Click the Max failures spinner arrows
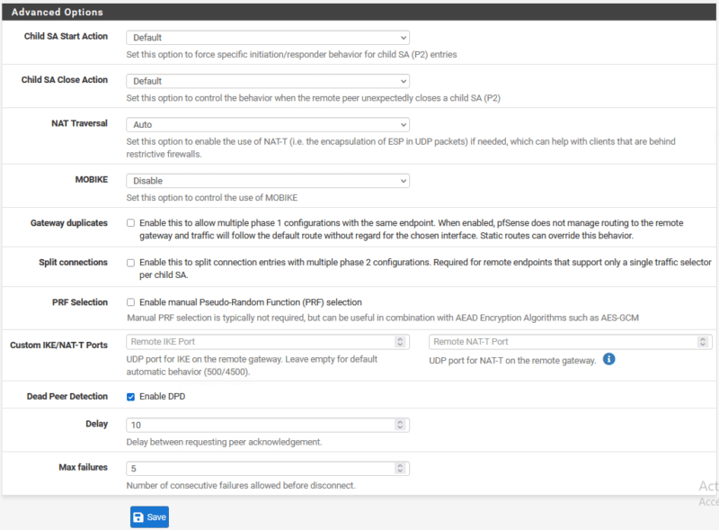 tap(400, 468)
